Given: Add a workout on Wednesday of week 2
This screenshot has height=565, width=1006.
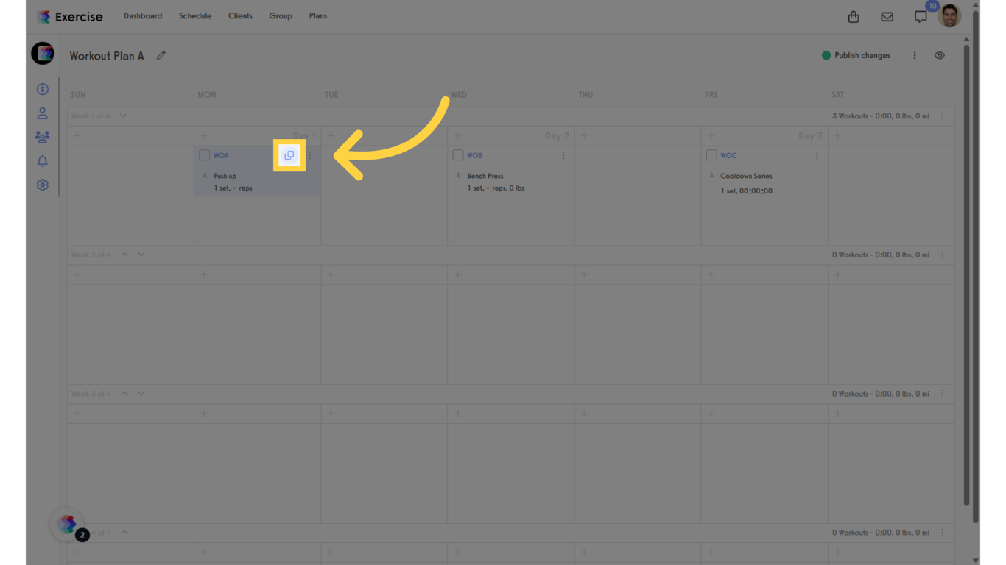Looking at the screenshot, I should tap(457, 274).
